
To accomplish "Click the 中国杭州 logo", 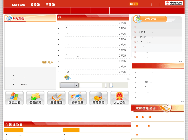I will (x=174, y=3).
